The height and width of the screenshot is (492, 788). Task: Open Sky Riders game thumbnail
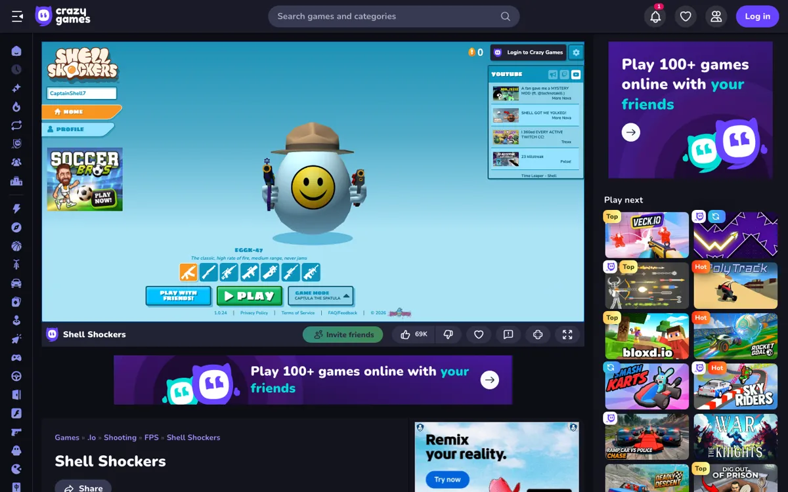click(x=735, y=386)
